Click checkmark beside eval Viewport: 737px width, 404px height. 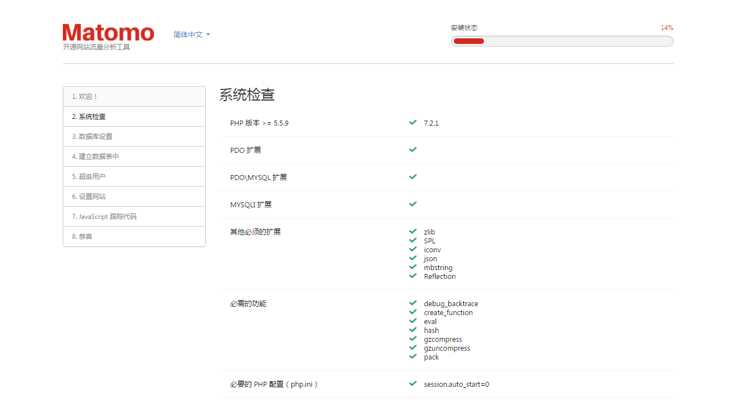tap(413, 321)
